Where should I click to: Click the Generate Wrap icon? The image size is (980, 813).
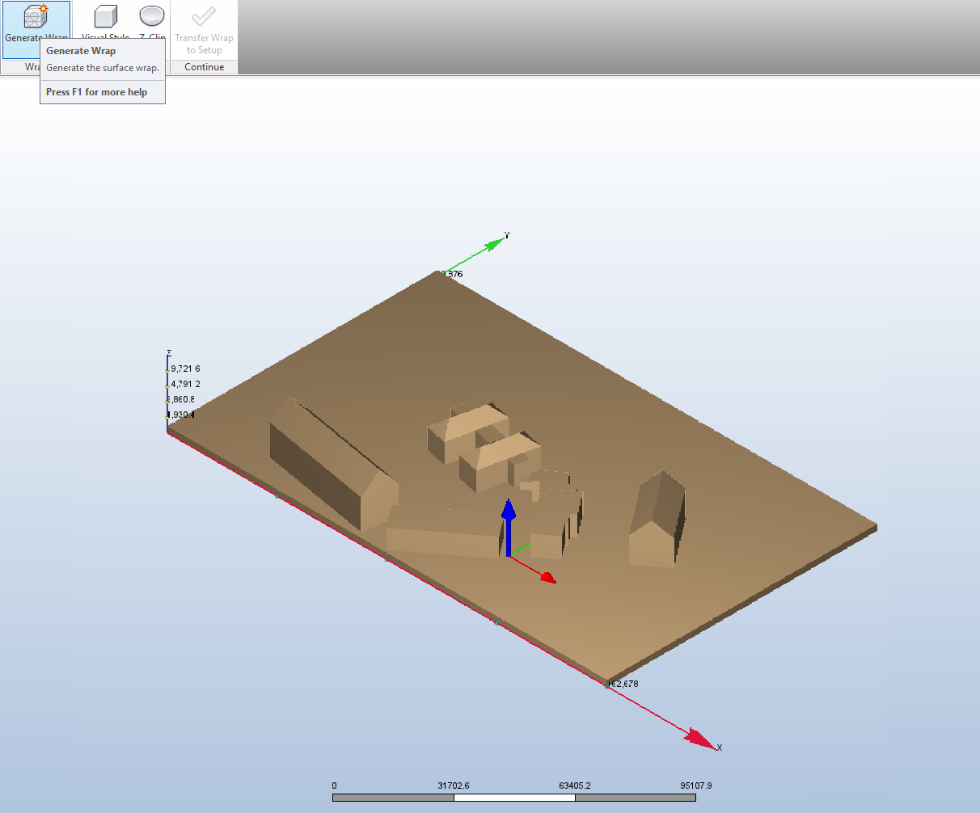tap(35, 17)
